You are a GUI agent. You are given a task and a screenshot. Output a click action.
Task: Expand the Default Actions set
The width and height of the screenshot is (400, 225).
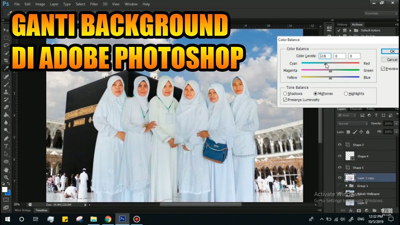click(x=350, y=30)
